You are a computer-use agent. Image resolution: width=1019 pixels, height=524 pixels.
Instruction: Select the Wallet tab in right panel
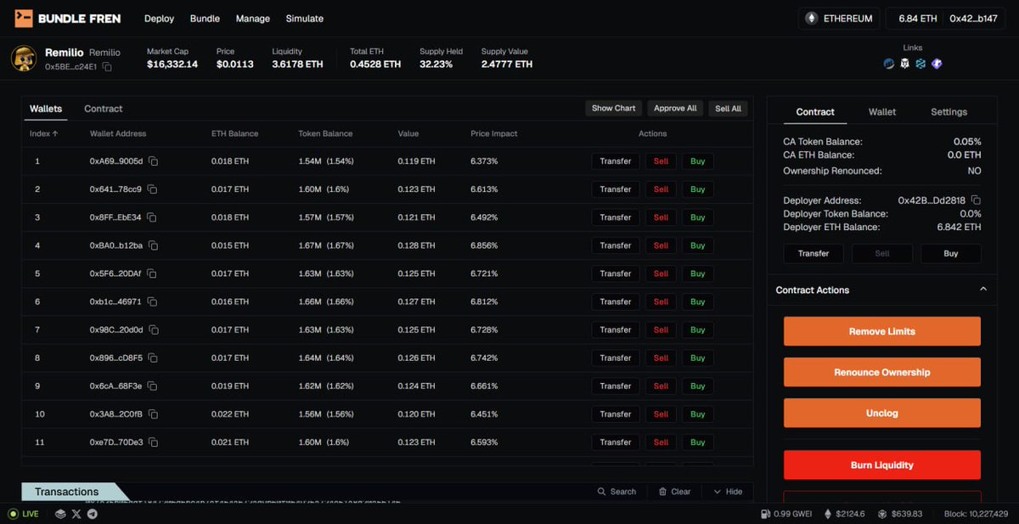(x=882, y=111)
